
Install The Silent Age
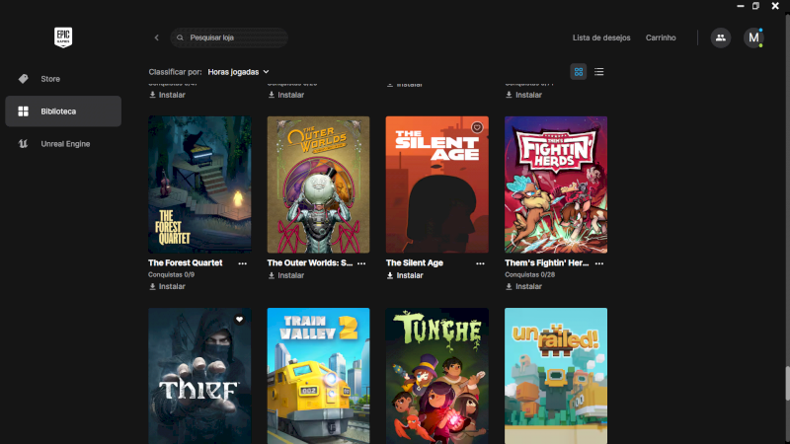tap(405, 275)
